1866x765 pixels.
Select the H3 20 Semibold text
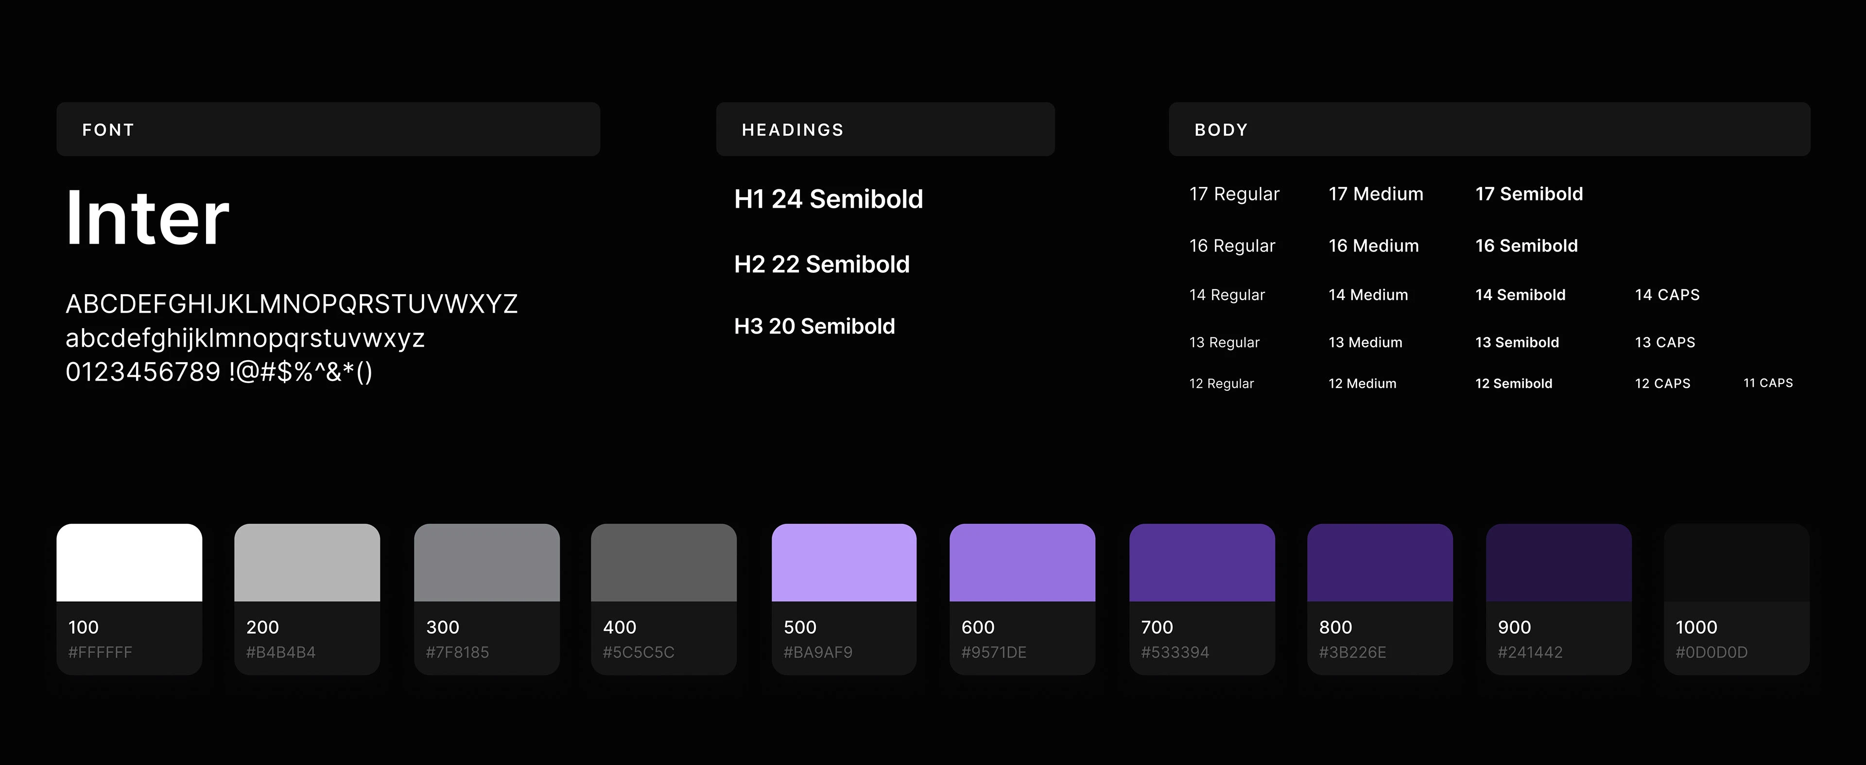[814, 326]
